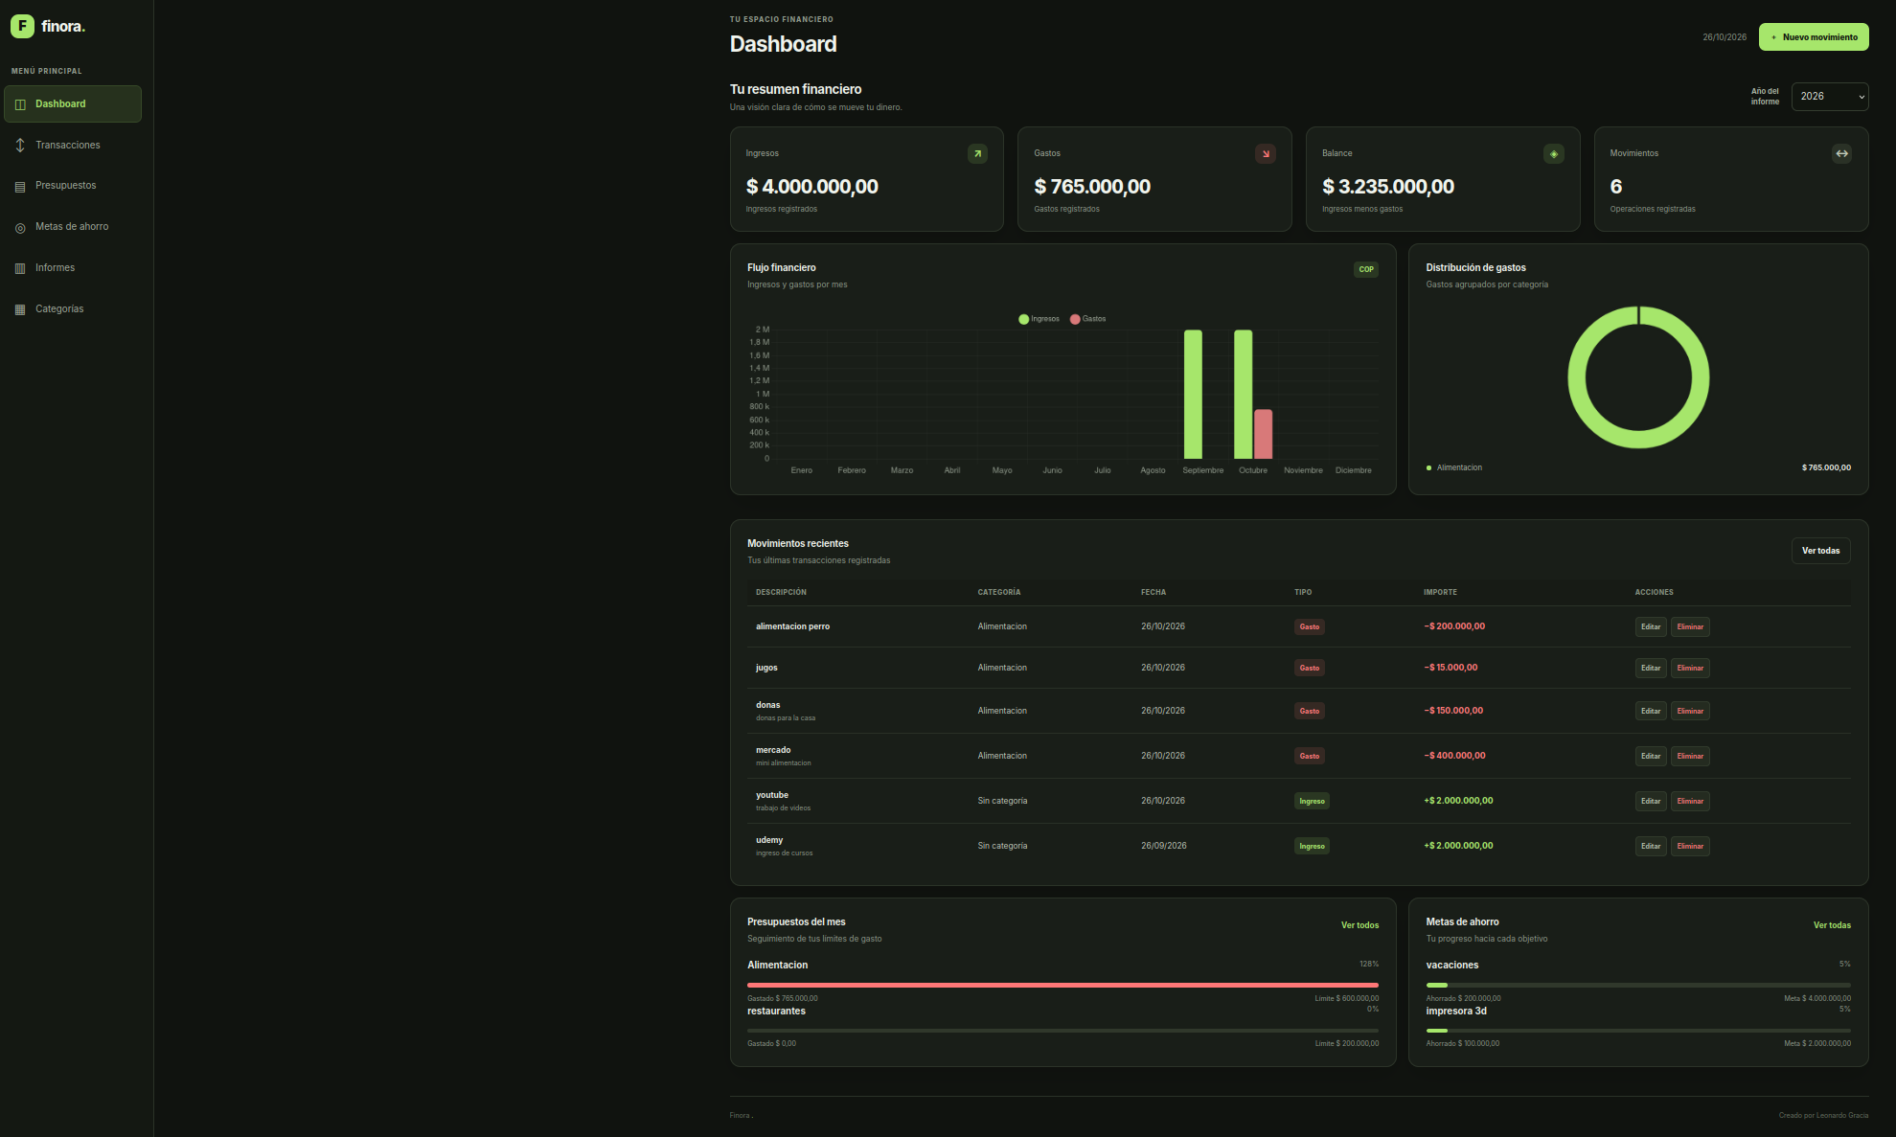Click the Octubre red Gastos bar
The width and height of the screenshot is (1896, 1137).
point(1263,434)
